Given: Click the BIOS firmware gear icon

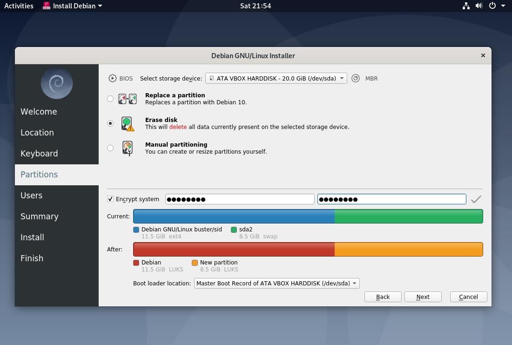Looking at the screenshot, I should point(112,78).
